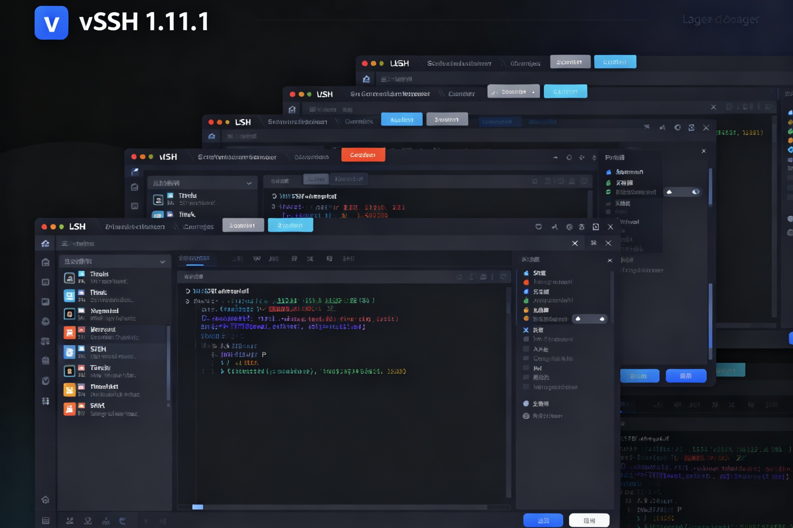Open the terminal panel icon in the sidebar
The image size is (793, 528).
(x=46, y=302)
